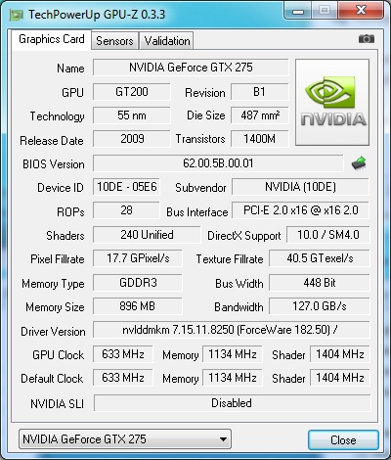Click the GPU Clock 633 MHz field
This screenshot has width=391, height=460.
coord(123,354)
